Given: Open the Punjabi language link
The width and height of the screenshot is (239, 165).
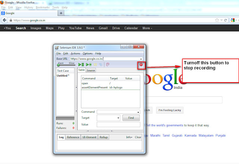Looking at the screenshot, I should [x=220, y=136].
